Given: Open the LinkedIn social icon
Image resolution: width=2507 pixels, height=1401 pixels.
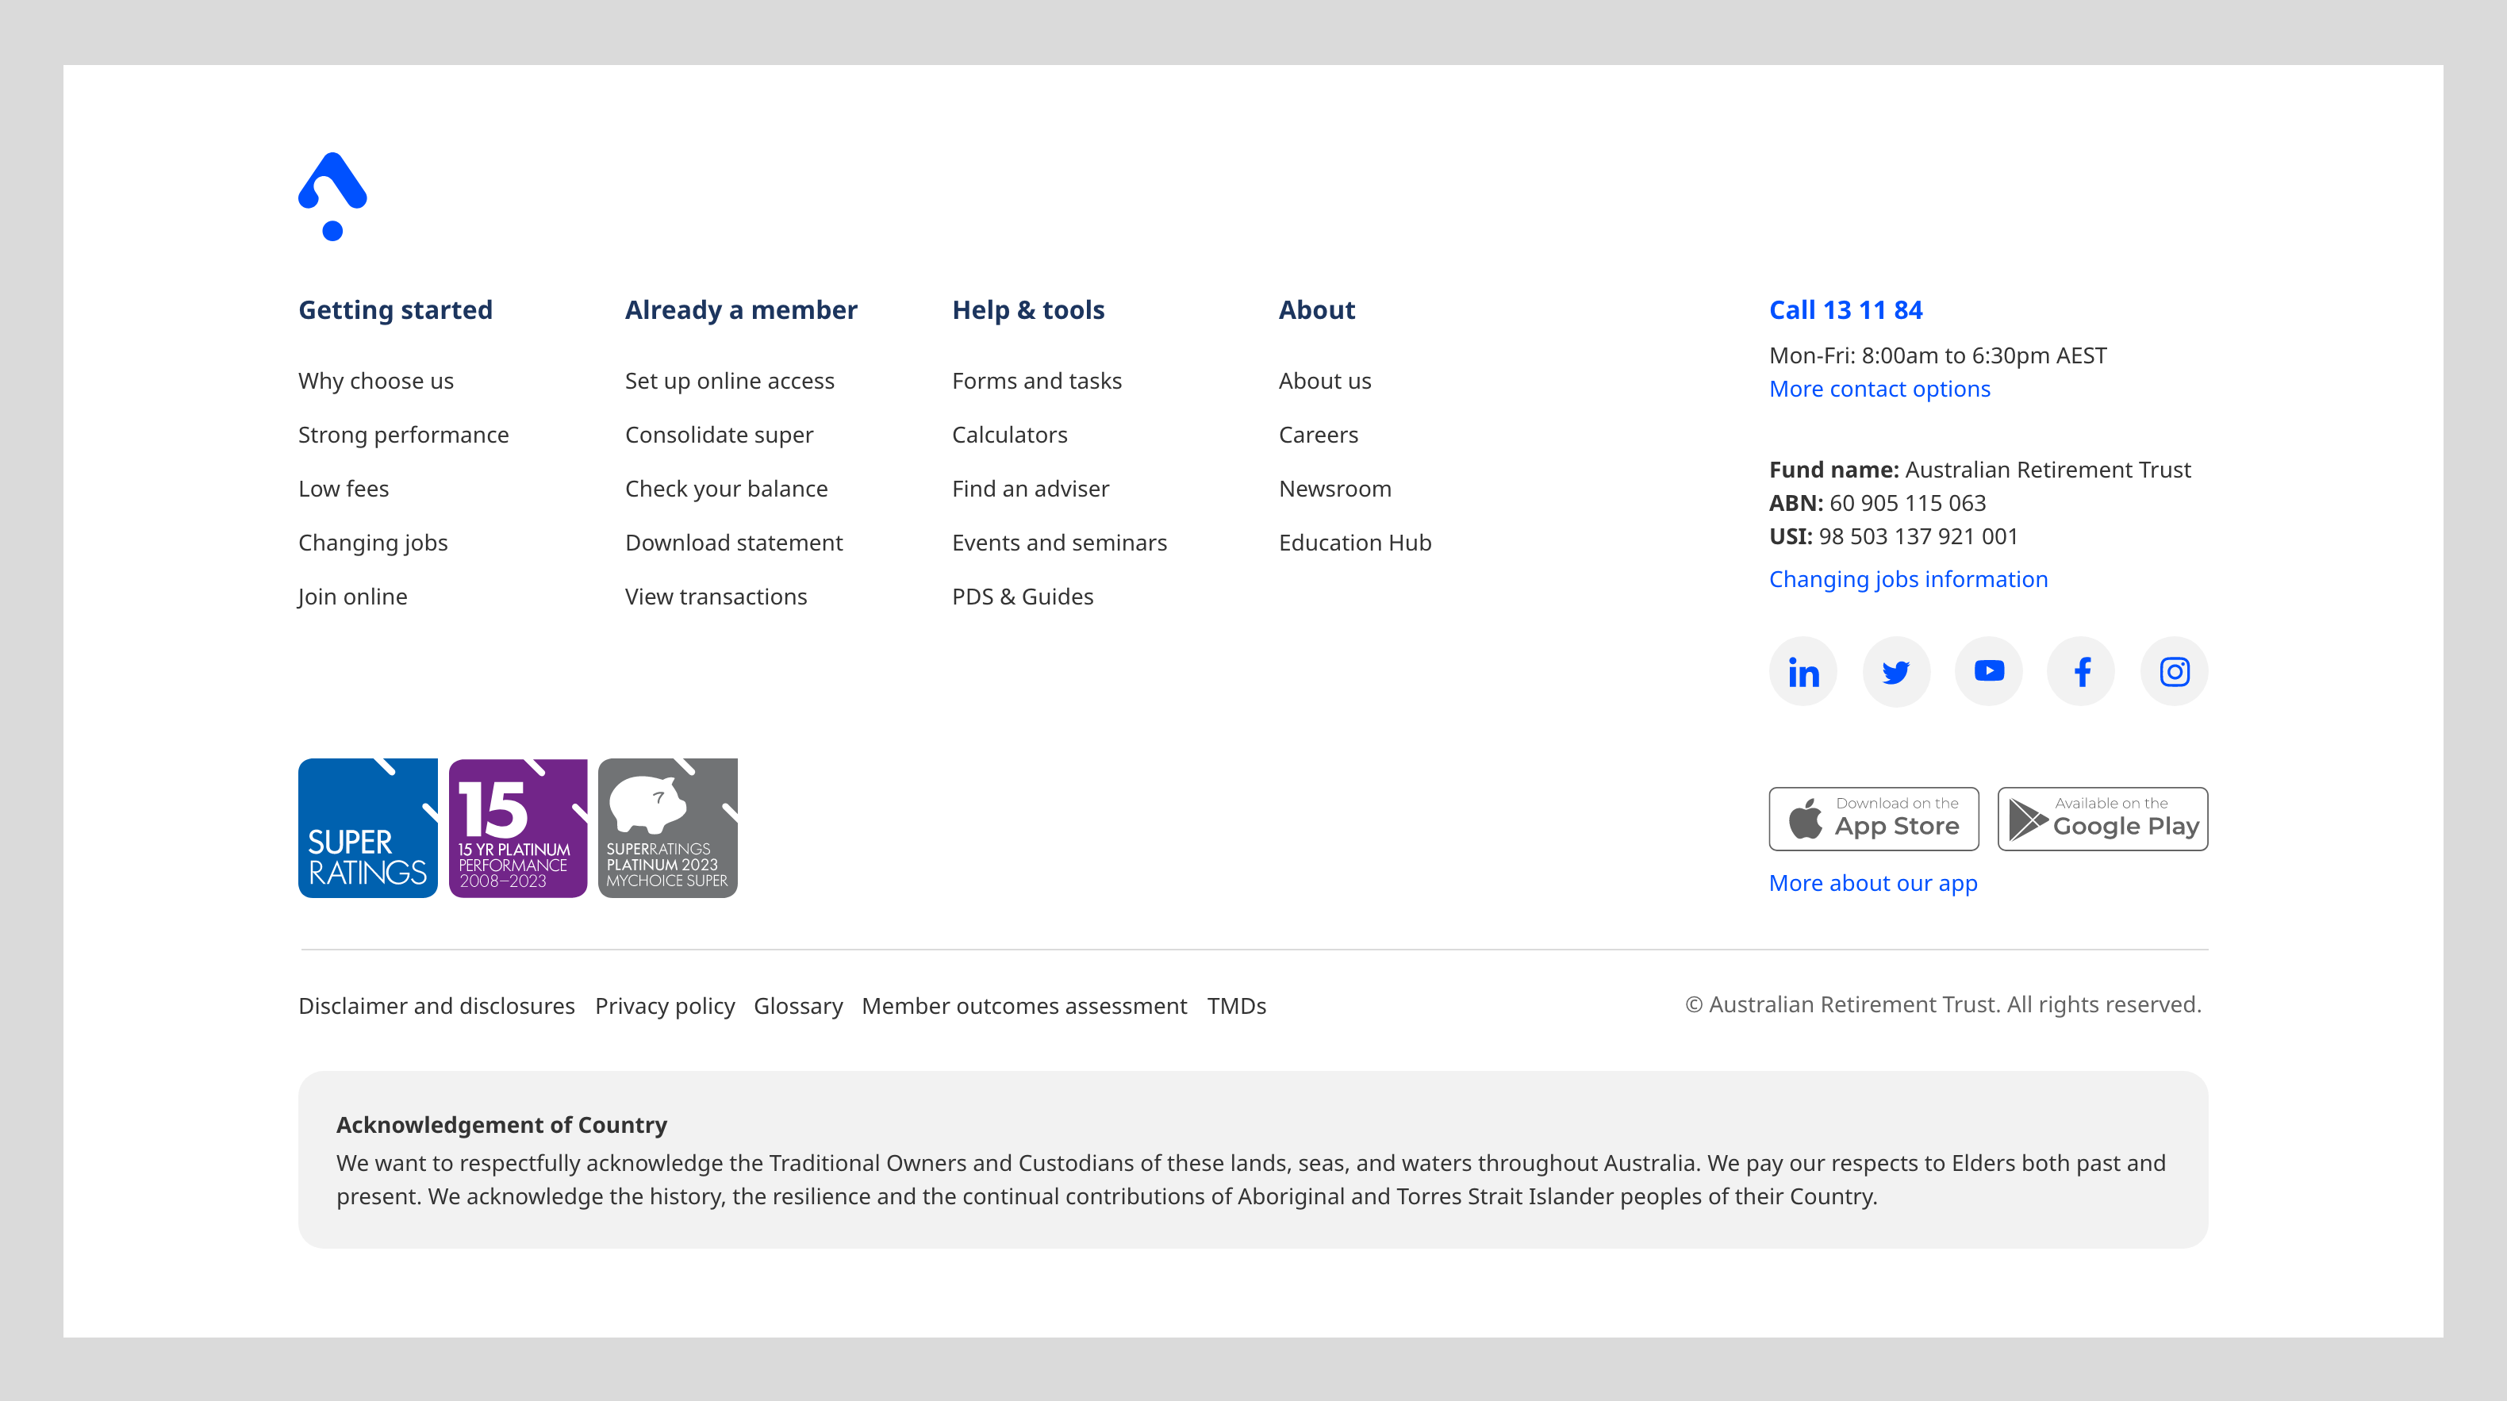Looking at the screenshot, I should 1803,671.
